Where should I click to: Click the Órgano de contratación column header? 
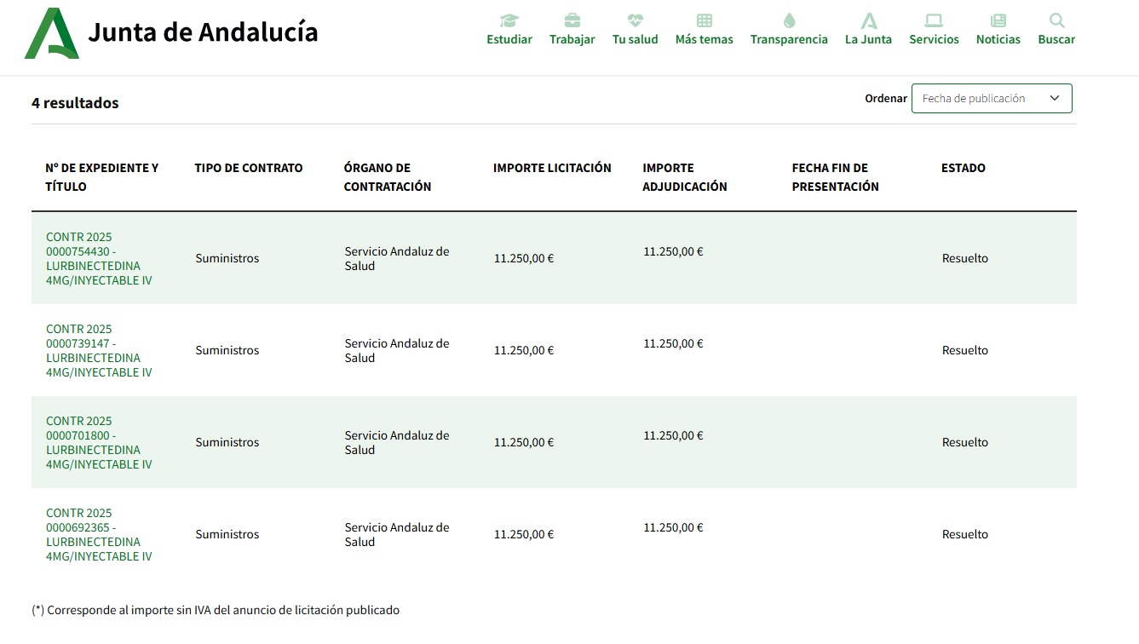(x=388, y=177)
